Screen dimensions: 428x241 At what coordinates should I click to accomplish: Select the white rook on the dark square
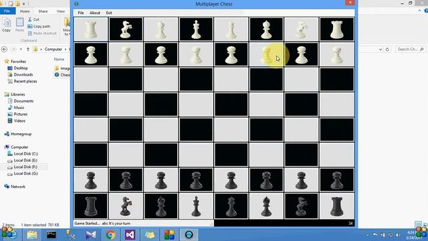tap(337, 29)
